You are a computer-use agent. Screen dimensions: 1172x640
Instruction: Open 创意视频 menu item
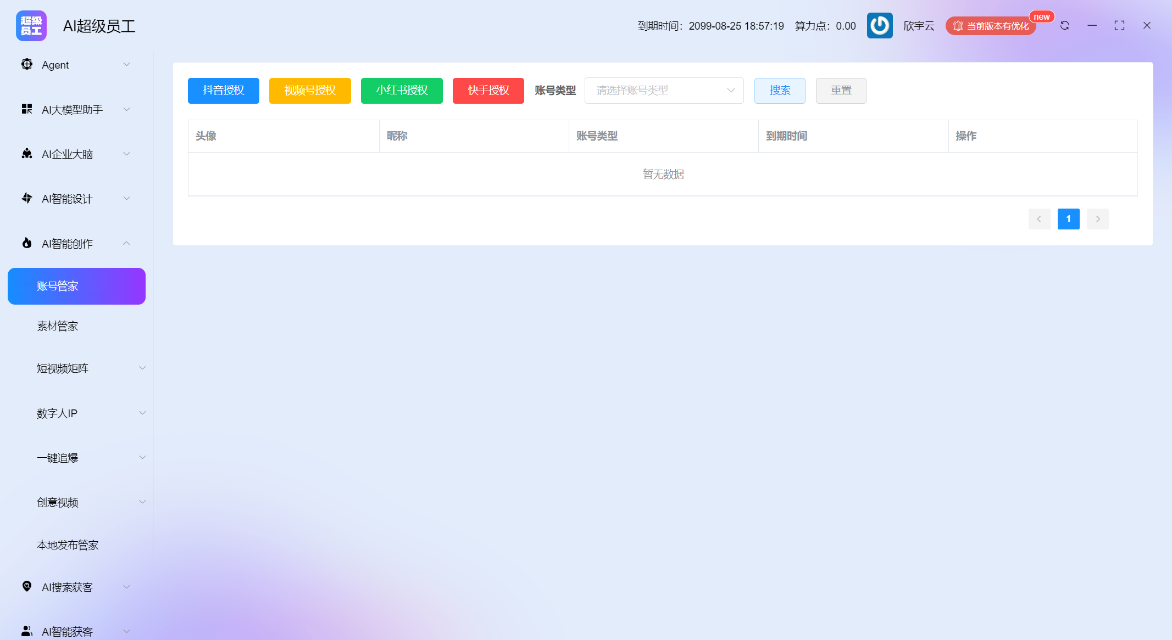pos(57,502)
